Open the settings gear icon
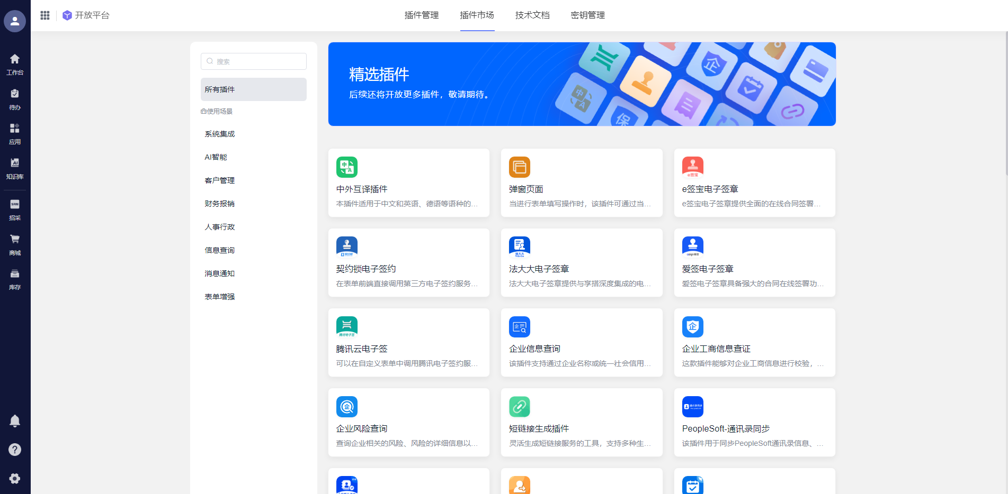This screenshot has height=494, width=1008. [x=15, y=478]
